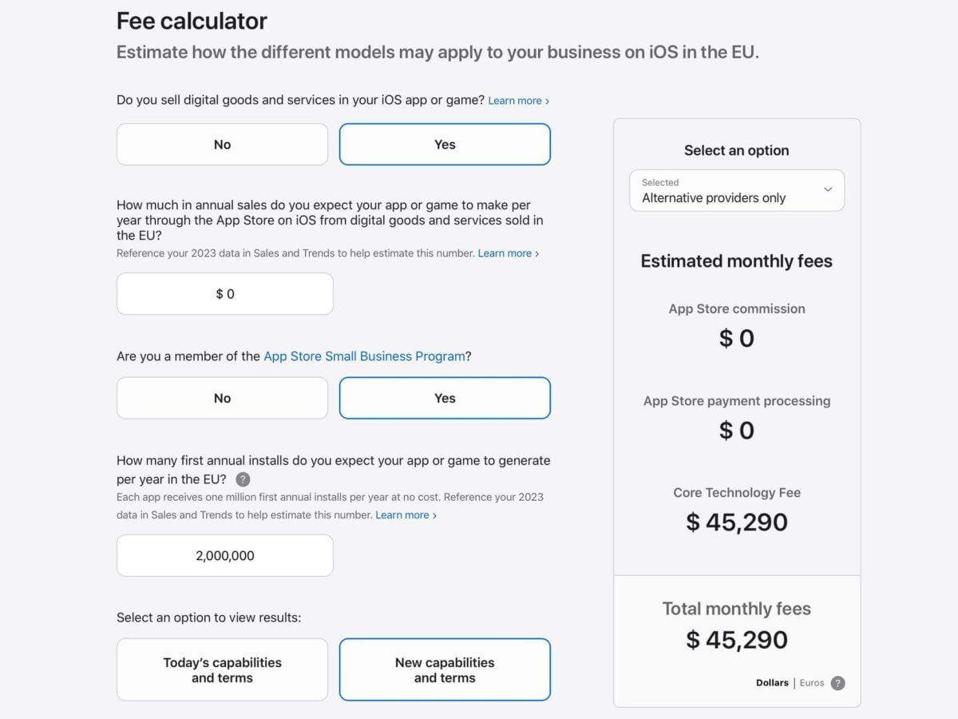Screen dimensions: 958x719
Task: Click chevron arrow in Select an option box
Action: click(828, 190)
